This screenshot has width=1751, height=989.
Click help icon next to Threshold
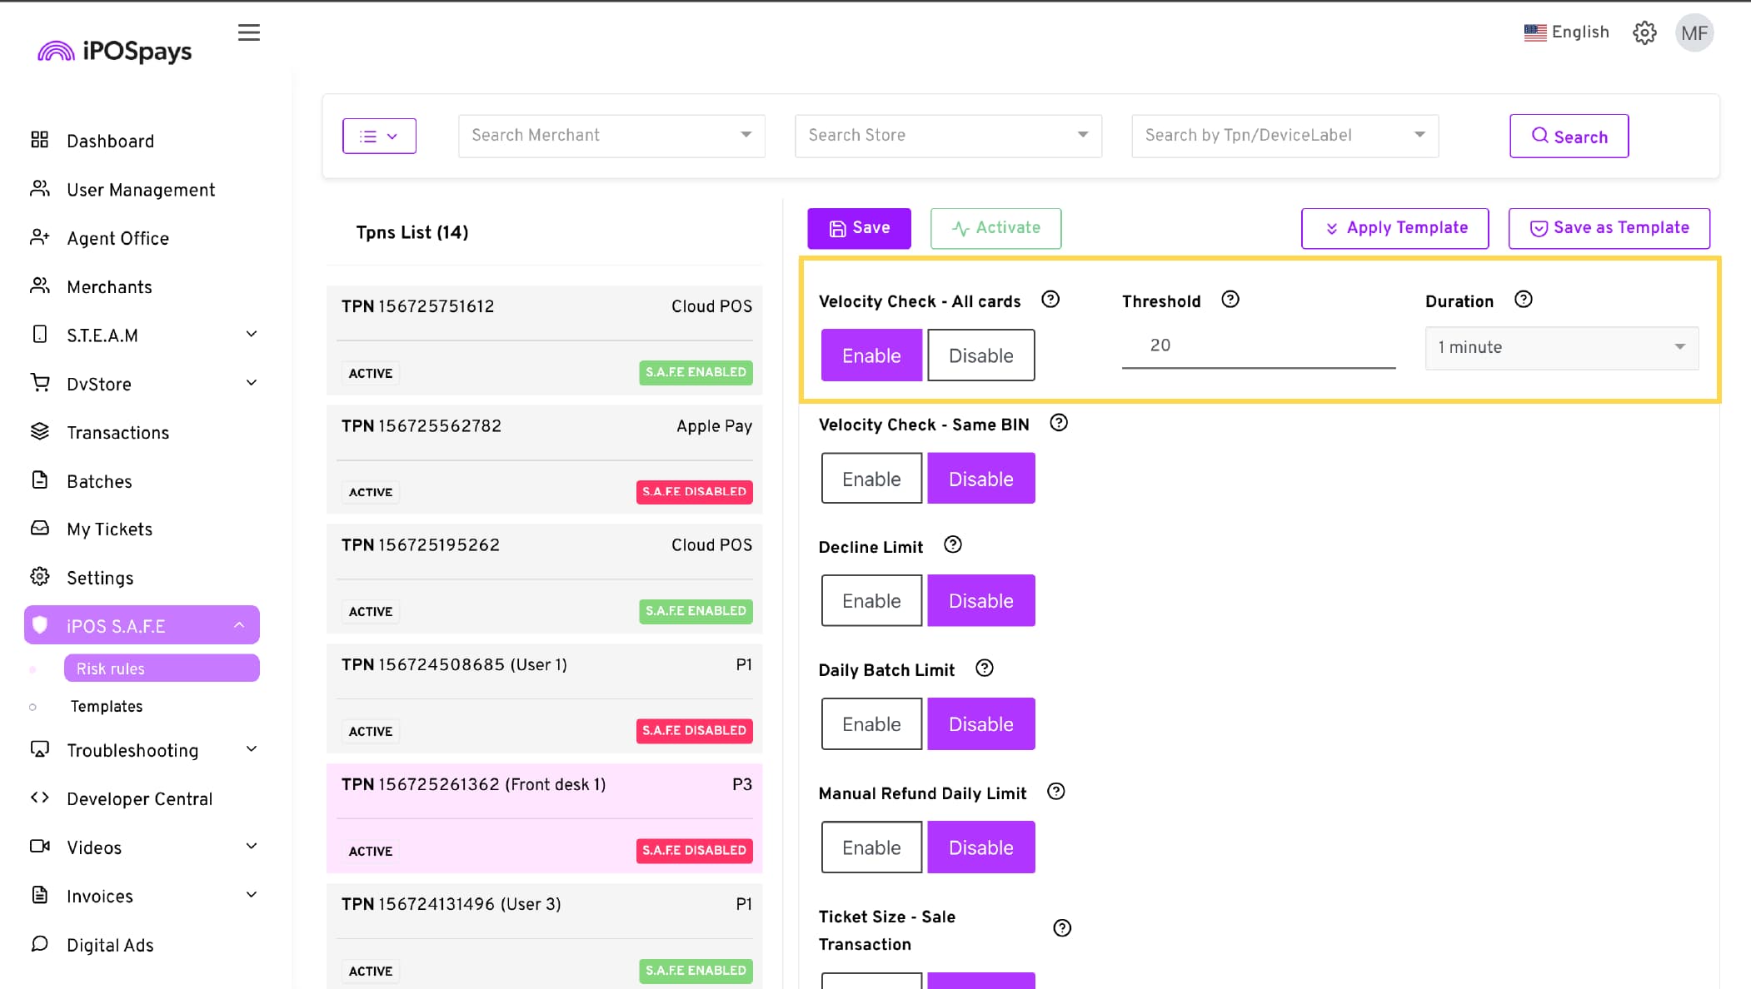(1230, 300)
